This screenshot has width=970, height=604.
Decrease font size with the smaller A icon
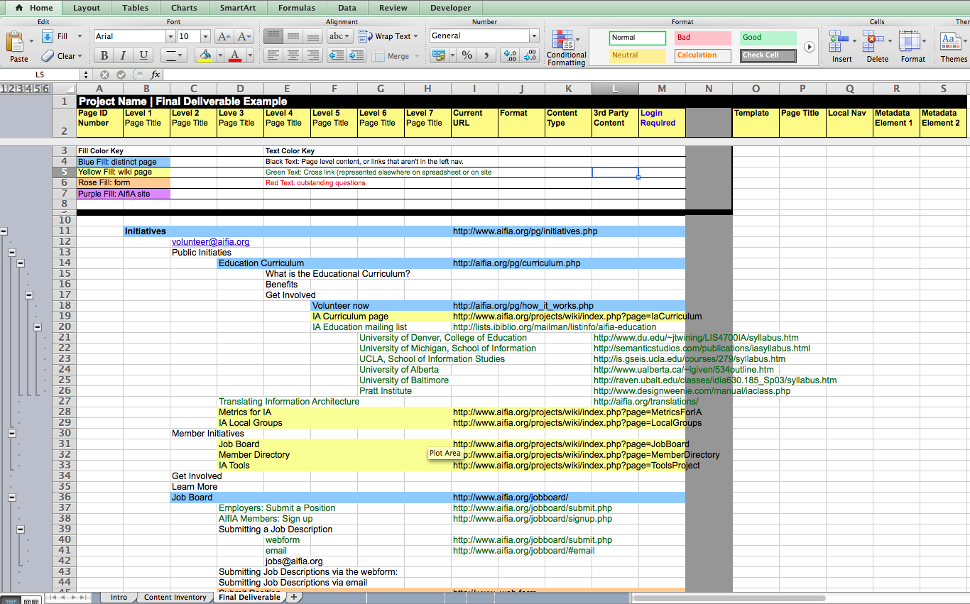[x=244, y=36]
